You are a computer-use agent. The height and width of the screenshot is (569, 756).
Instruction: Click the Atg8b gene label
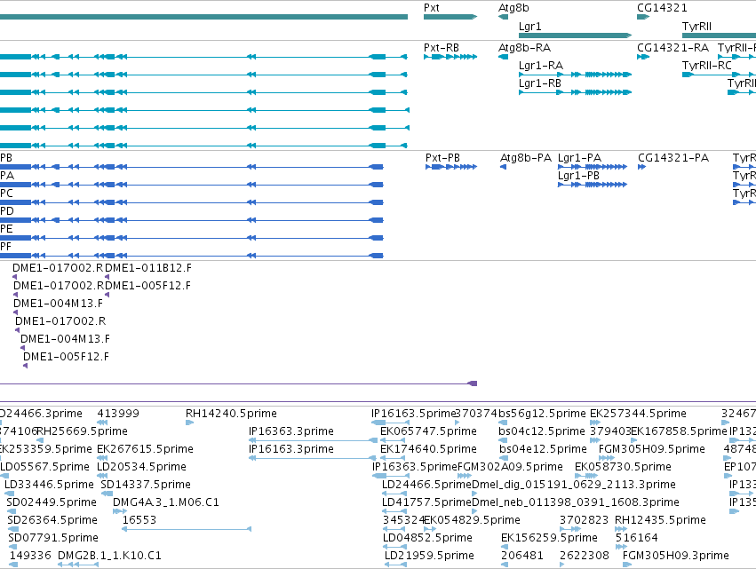click(513, 8)
